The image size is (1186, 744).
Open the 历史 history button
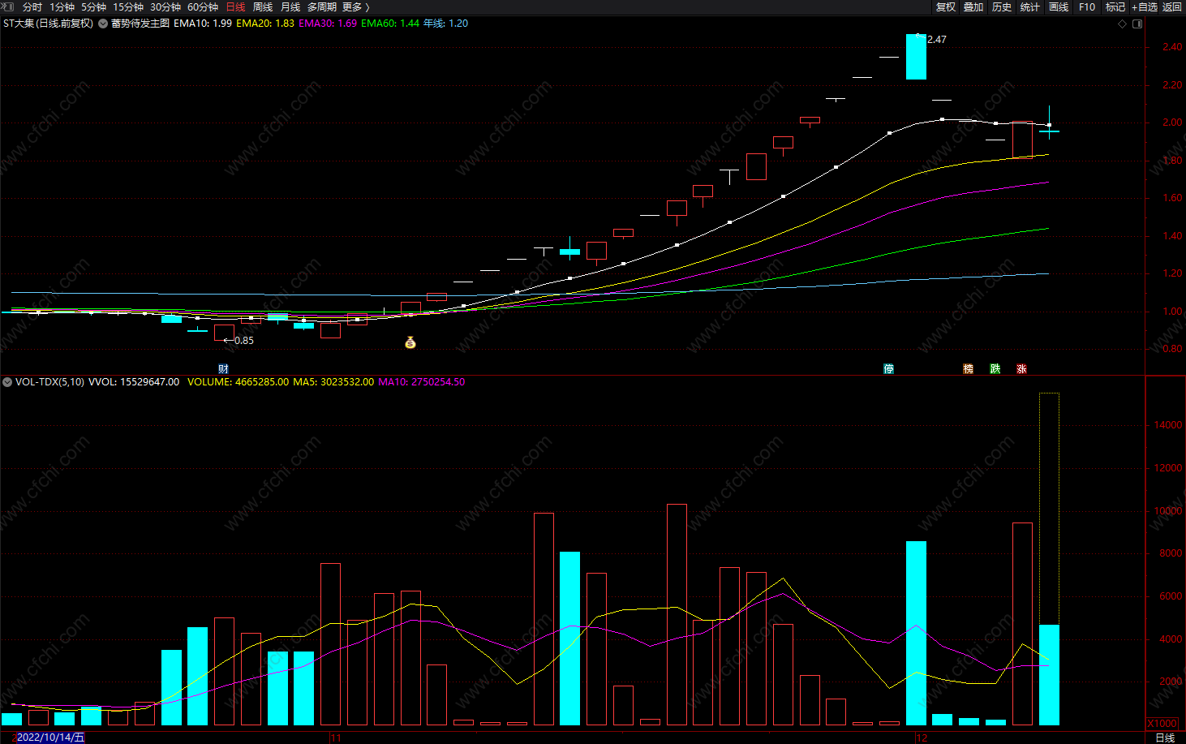1002,7
